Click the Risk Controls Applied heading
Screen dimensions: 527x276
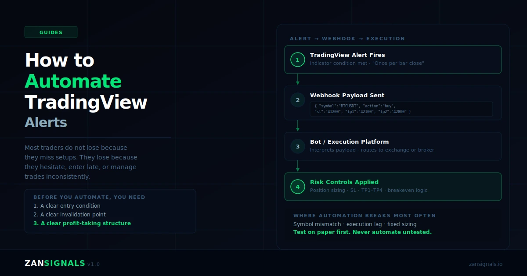344,182
